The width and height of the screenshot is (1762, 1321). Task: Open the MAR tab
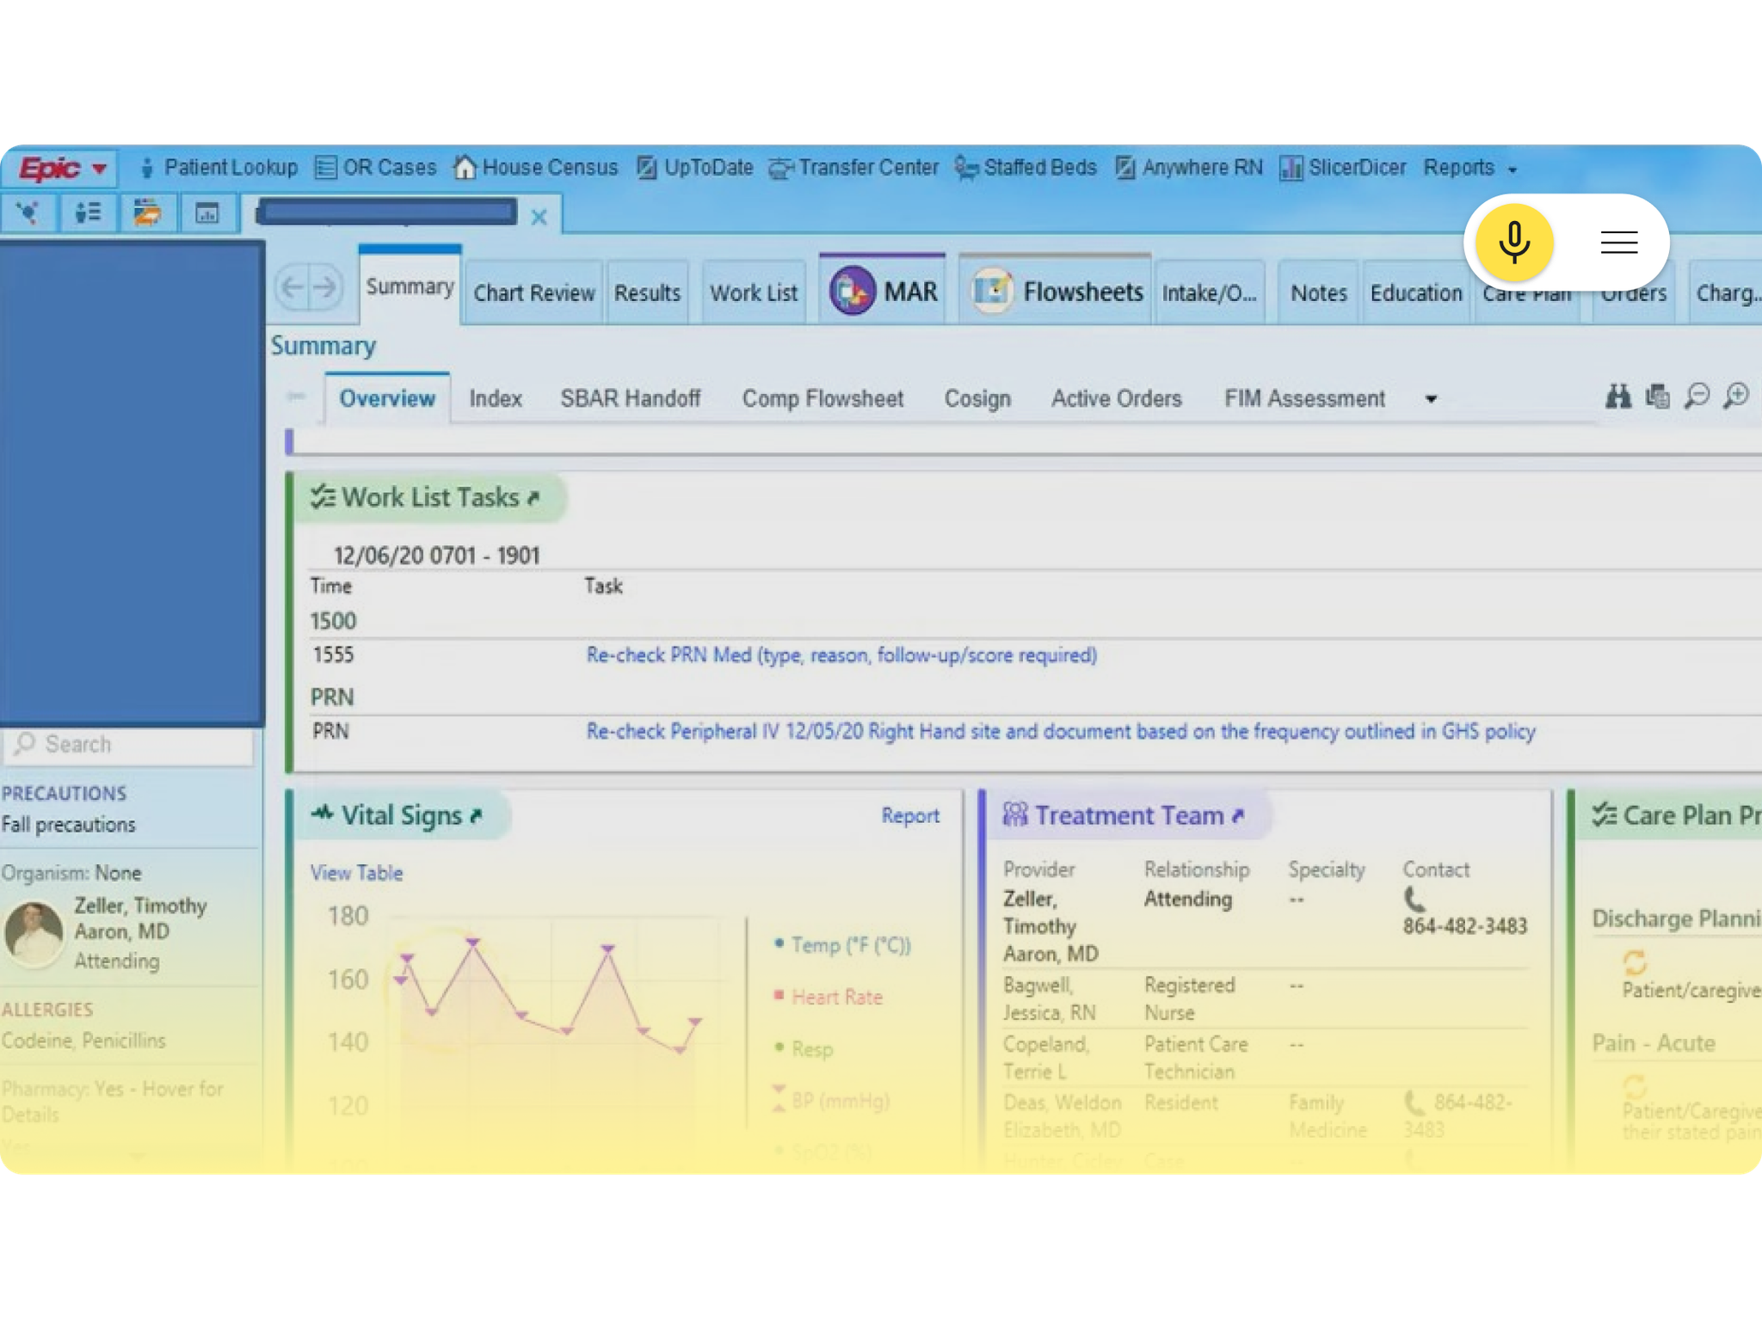883,292
